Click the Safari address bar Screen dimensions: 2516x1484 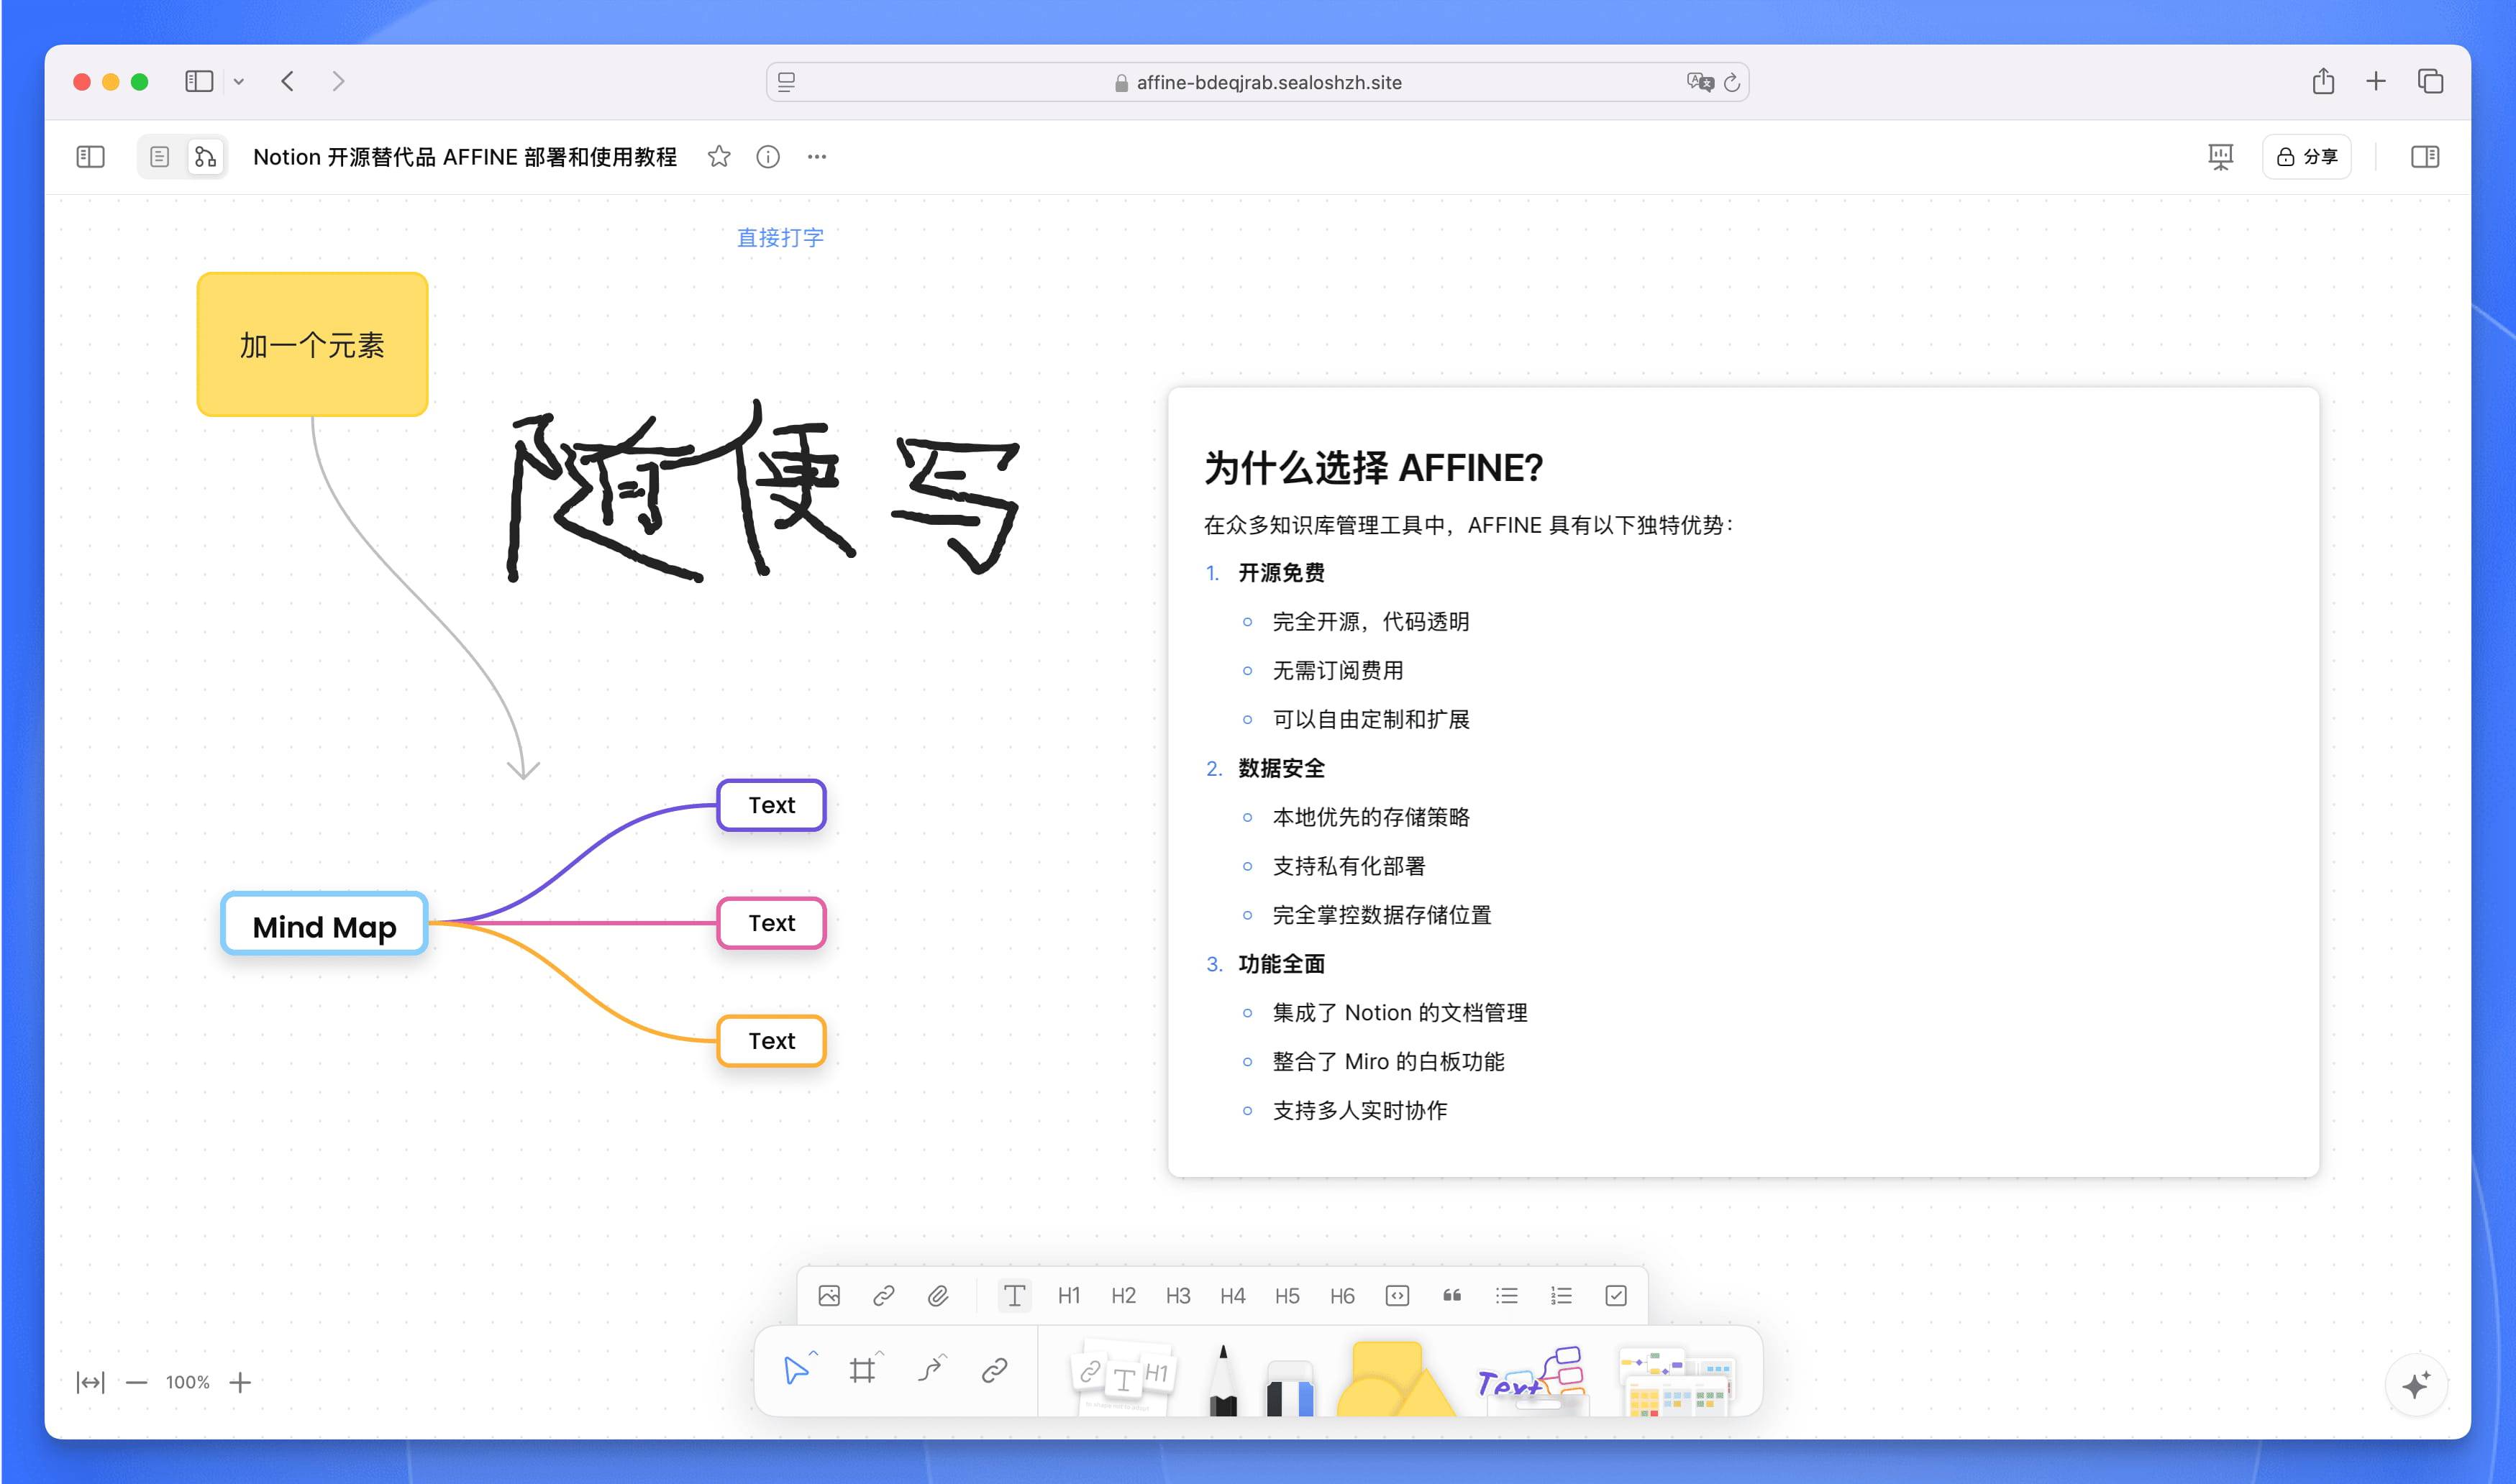(x=1257, y=82)
